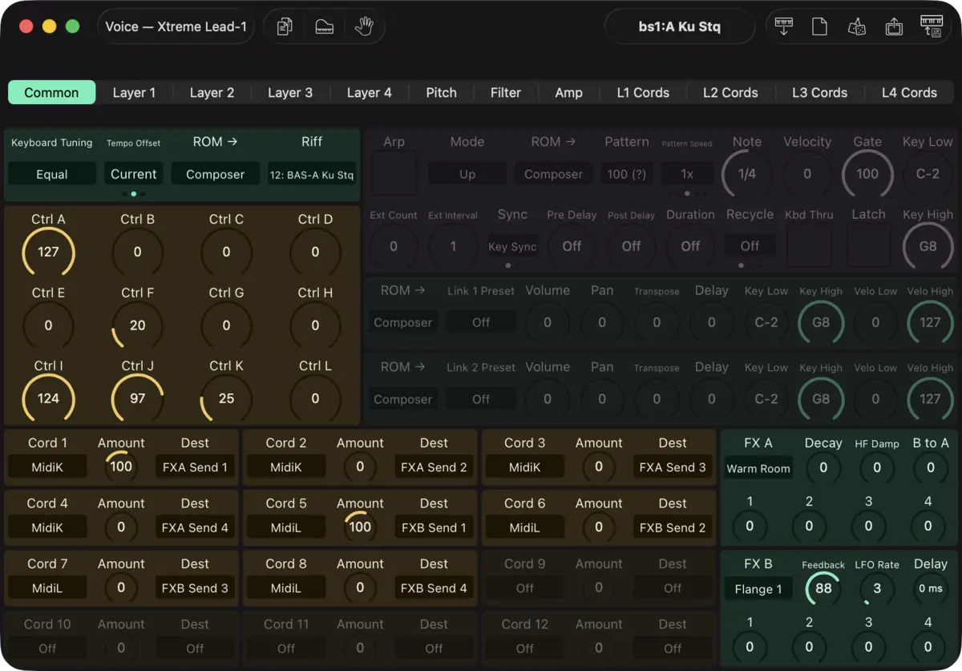Screen dimensions: 962x671
Task: Select the Common tab
Action: 52,92
